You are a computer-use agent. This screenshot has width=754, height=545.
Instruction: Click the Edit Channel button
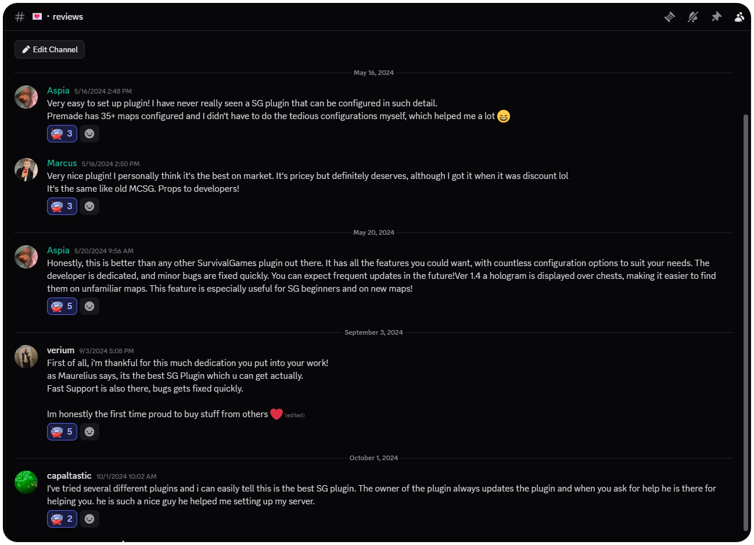click(50, 49)
